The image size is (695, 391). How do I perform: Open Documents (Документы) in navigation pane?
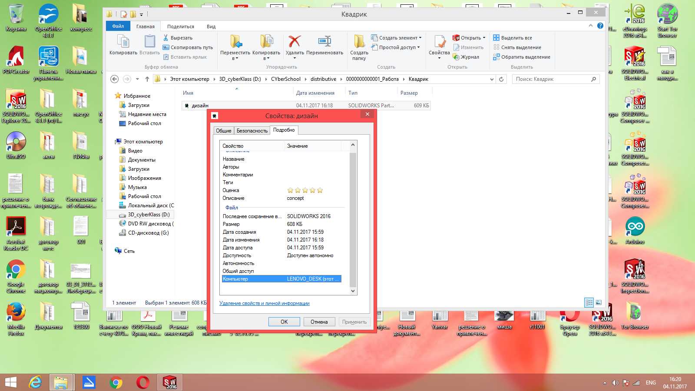click(x=142, y=160)
